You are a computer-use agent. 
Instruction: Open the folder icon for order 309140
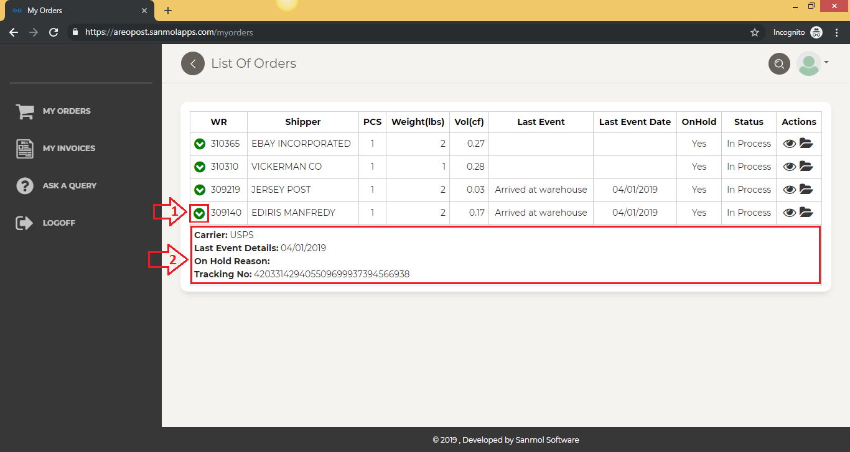coord(806,213)
